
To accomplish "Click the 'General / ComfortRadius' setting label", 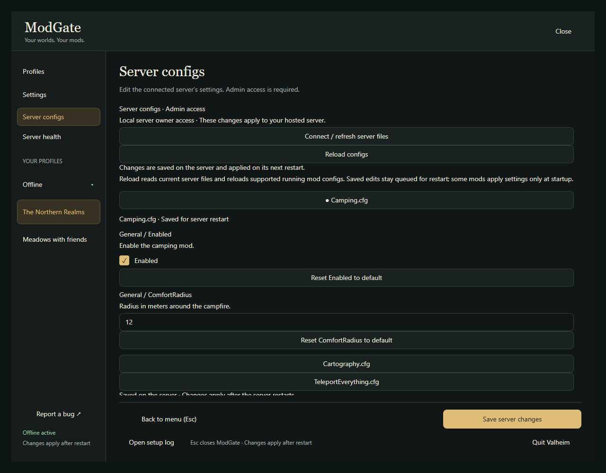I will click(155, 295).
